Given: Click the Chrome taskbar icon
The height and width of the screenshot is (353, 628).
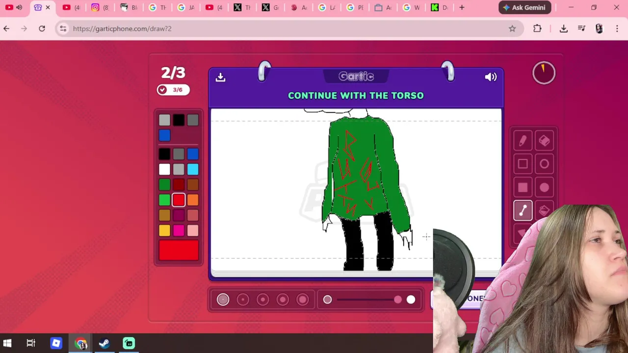Looking at the screenshot, I should (81, 343).
